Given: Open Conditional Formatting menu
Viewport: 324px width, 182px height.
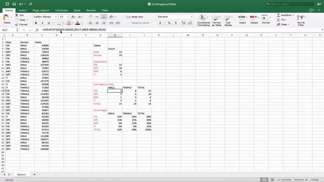Looking at the screenshot, I should click(x=204, y=20).
